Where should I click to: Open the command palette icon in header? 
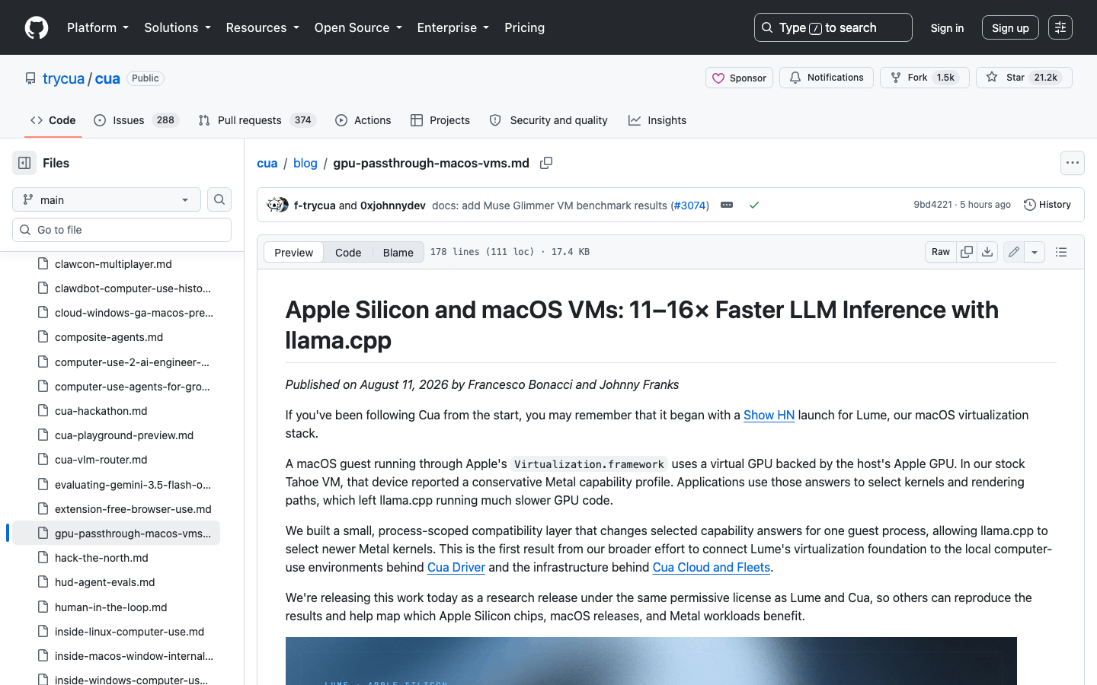click(x=1060, y=27)
